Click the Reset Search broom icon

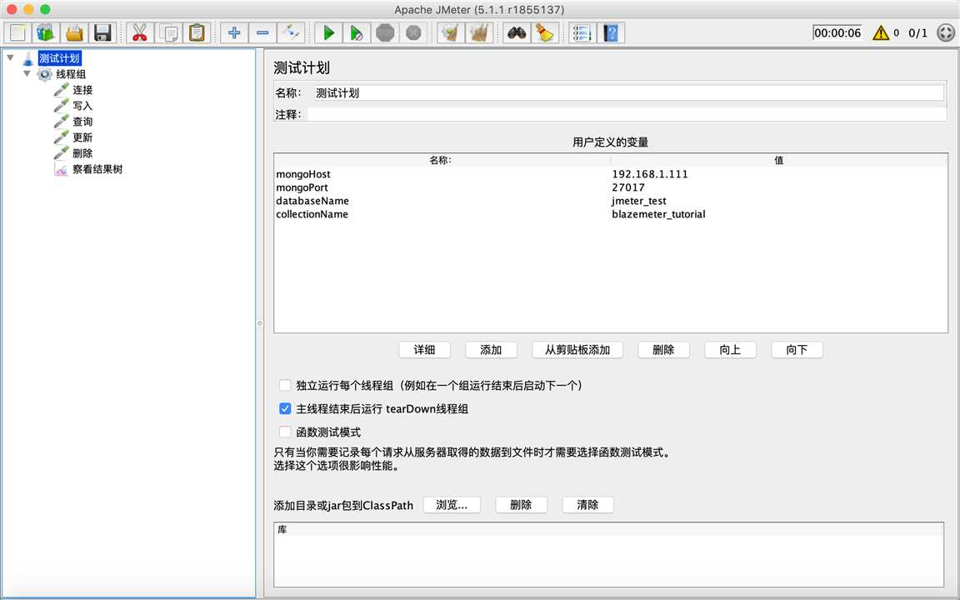(544, 32)
